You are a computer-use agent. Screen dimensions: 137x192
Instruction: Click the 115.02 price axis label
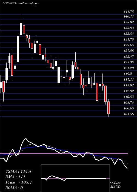point(129,85)
